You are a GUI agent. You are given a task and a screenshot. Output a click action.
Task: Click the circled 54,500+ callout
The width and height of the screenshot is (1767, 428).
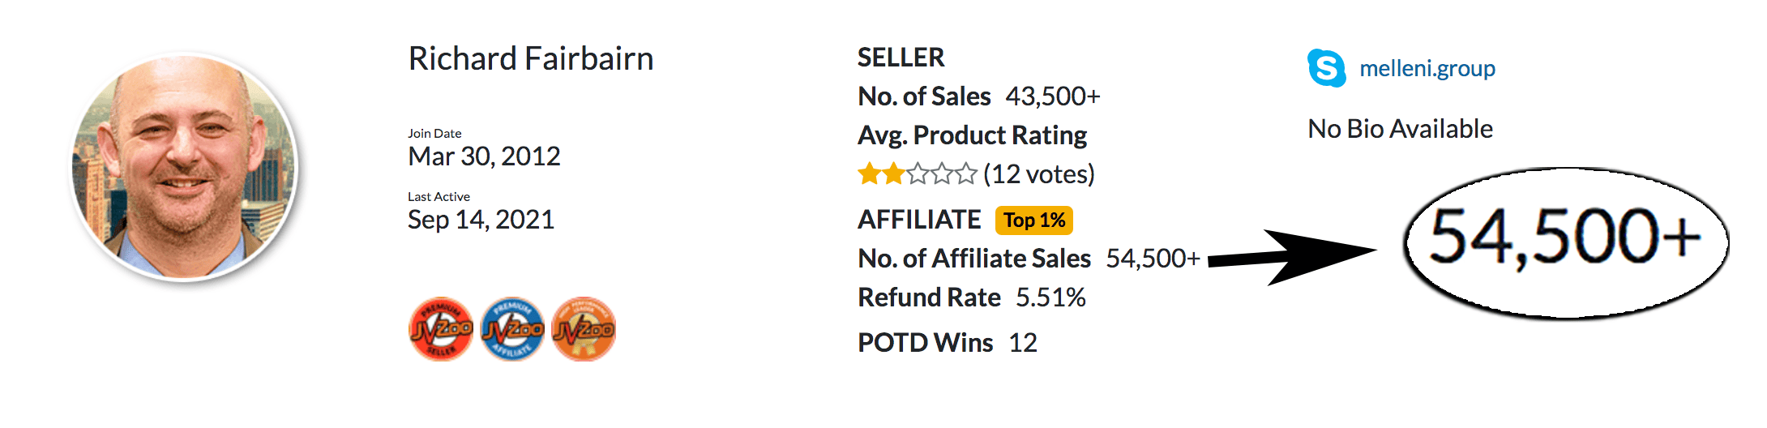pos(1566,243)
